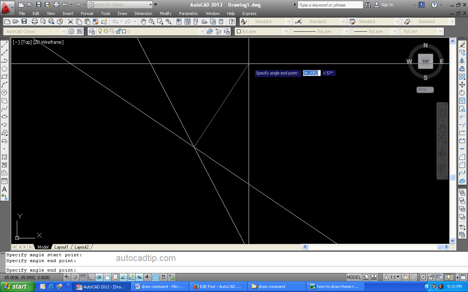Toggle Dynamic Input in status bar
The width and height of the screenshot is (468, 292).
(139, 277)
